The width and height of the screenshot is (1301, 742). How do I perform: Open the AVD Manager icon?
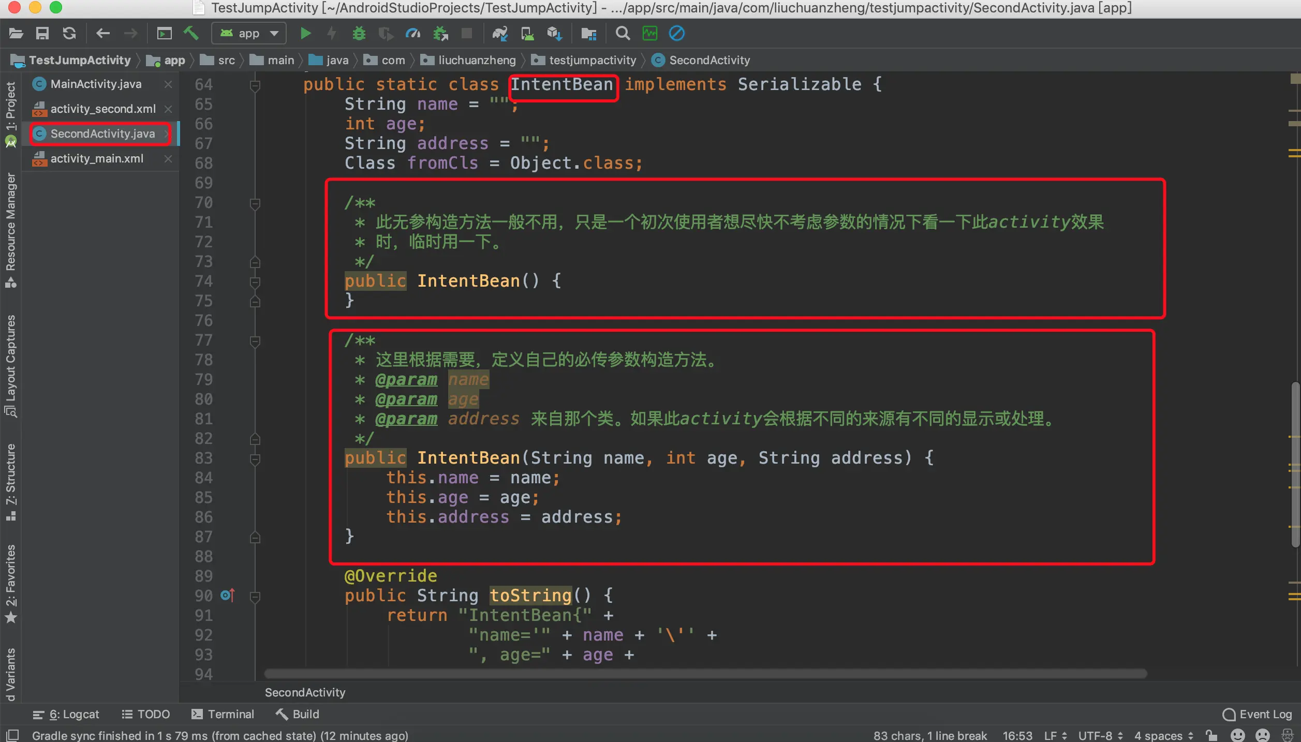(527, 34)
